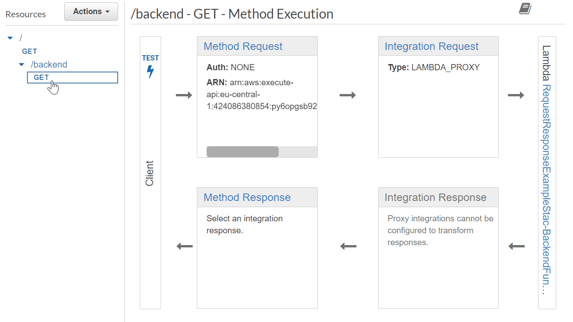Open the Method Request settings

click(x=243, y=46)
